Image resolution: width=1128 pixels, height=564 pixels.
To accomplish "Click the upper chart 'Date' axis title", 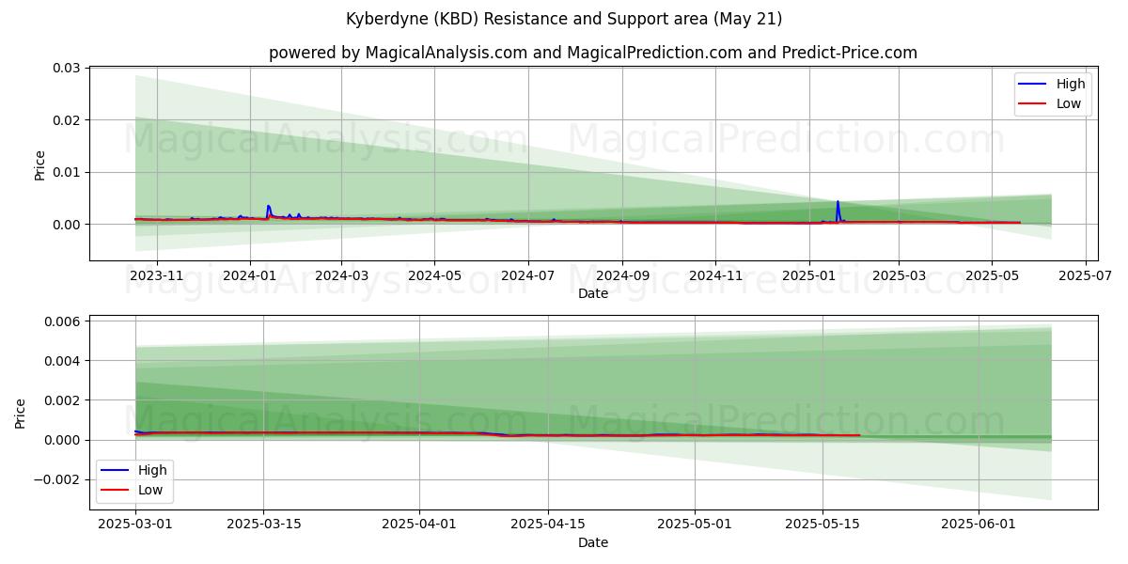I will 593,294.
